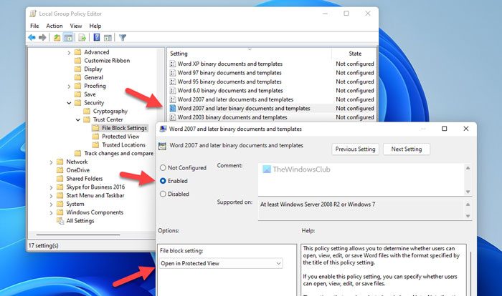
Task: Open the File block setting dropdown
Action: [221, 263]
